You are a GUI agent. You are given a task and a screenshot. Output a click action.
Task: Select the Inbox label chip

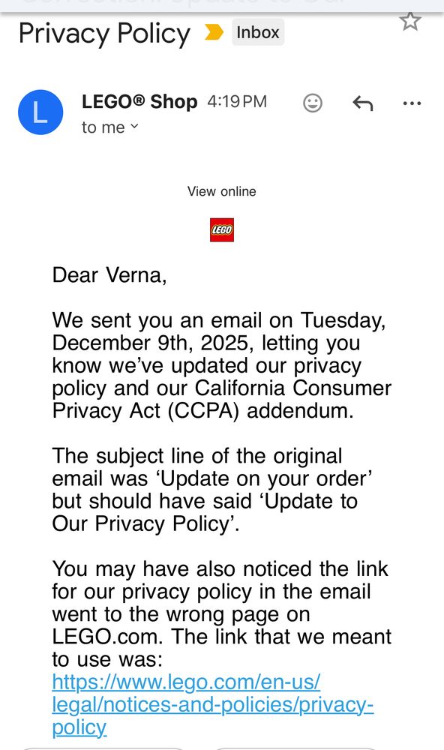[x=258, y=32]
